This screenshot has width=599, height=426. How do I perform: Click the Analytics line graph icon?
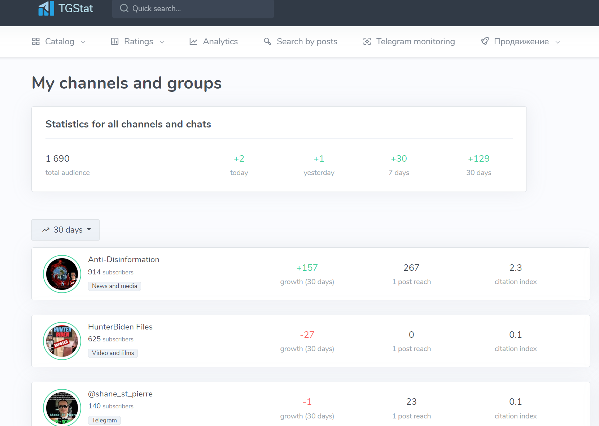(x=193, y=42)
